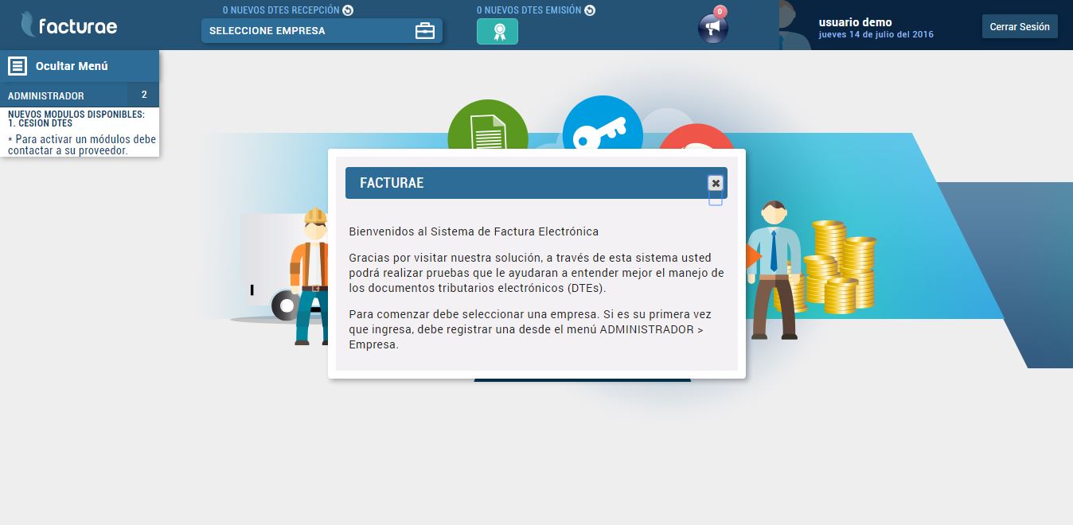Image resolution: width=1073 pixels, height=525 pixels.
Task: Click the Cerrar Sesión button
Action: 1020,26
